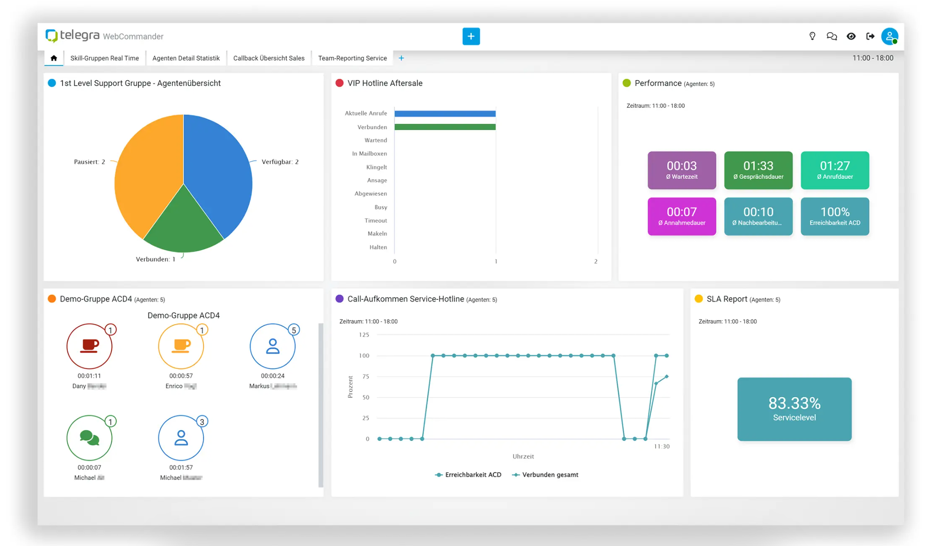The image size is (939, 546).
Task: Click badge 5 on Markus's icon
Action: pos(294,330)
